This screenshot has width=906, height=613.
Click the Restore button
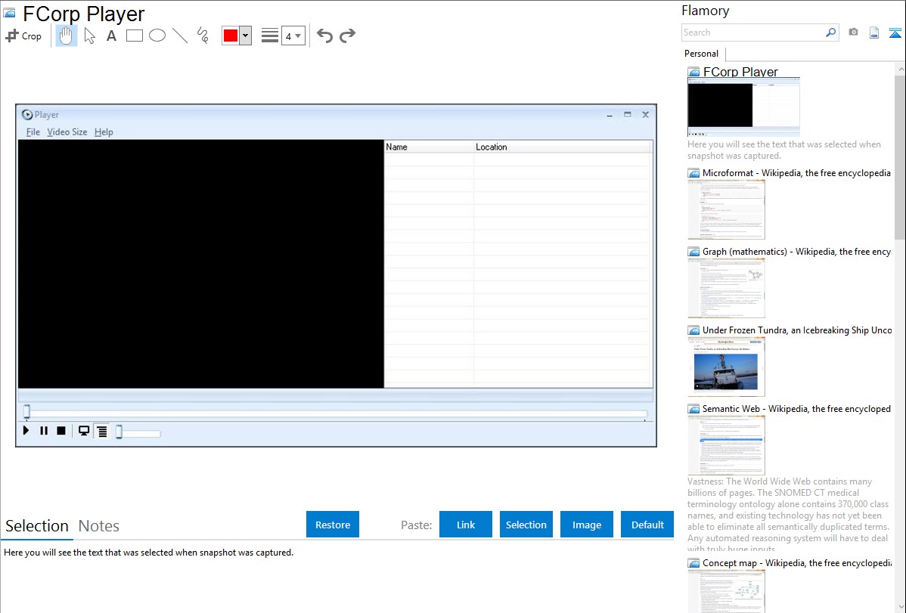[333, 525]
